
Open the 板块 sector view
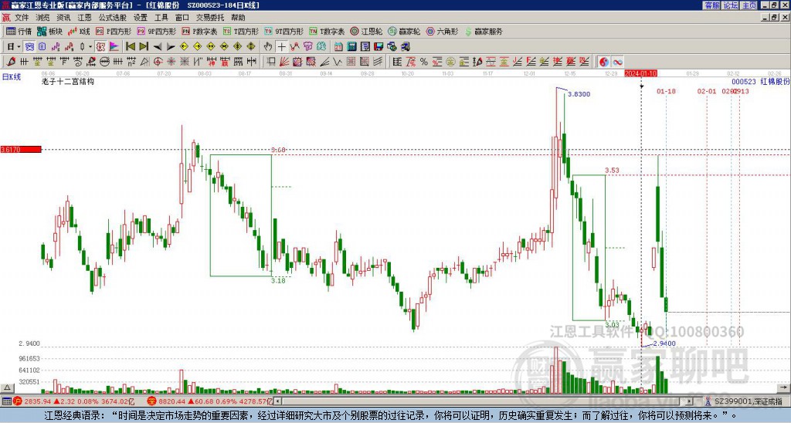pos(49,31)
